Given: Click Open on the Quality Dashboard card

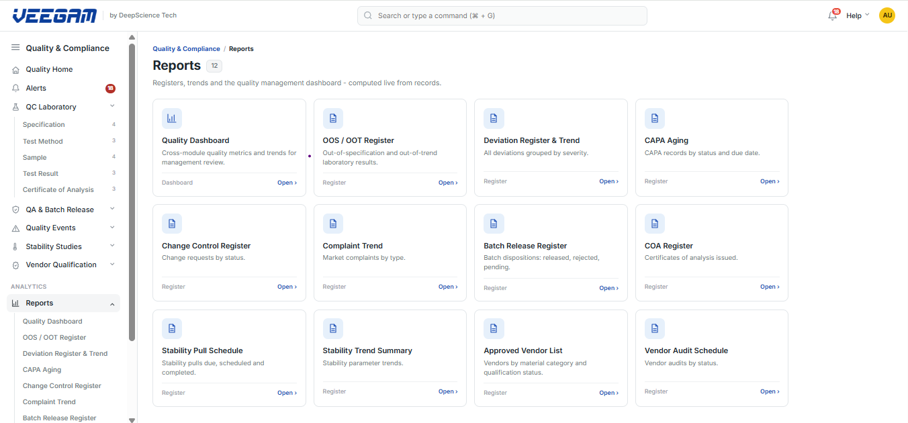Looking at the screenshot, I should [x=287, y=183].
